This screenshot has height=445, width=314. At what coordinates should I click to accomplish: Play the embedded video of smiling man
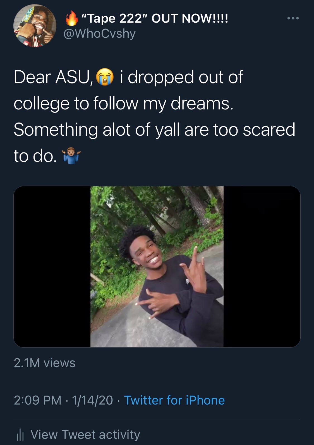click(157, 267)
